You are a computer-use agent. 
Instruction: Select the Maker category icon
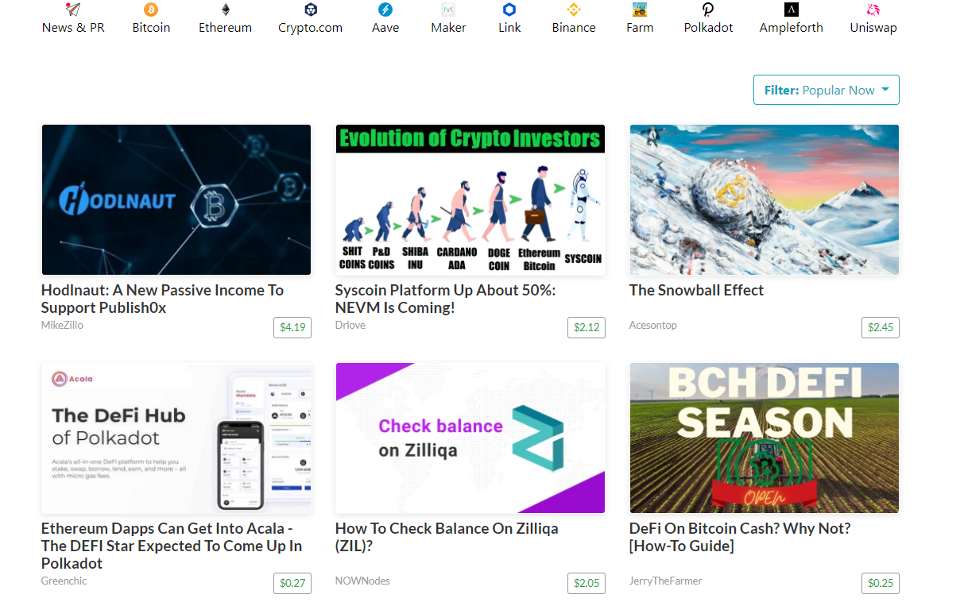tap(448, 10)
